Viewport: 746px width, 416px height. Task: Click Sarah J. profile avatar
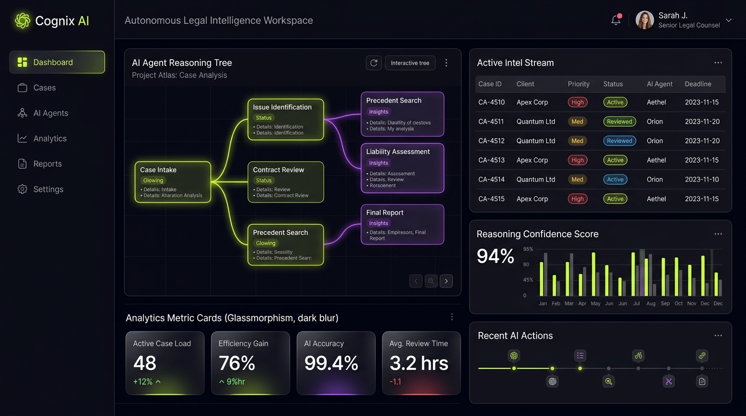click(x=645, y=20)
